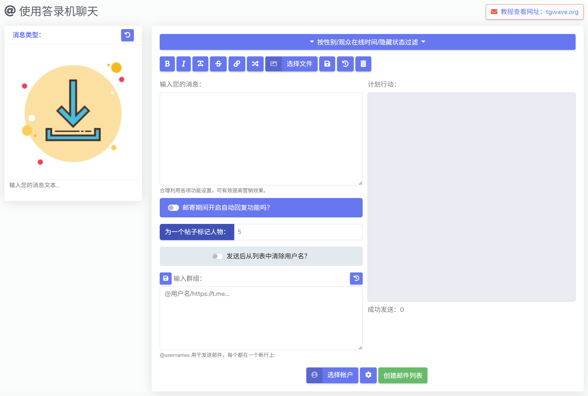Click the message text input area
Image resolution: width=588 pixels, height=396 pixels.
(x=261, y=139)
